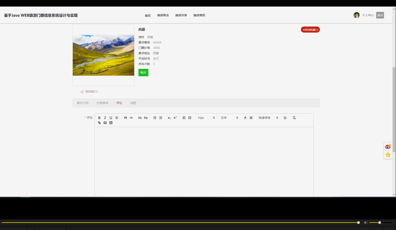Insert an ordered list

[x=155, y=118]
